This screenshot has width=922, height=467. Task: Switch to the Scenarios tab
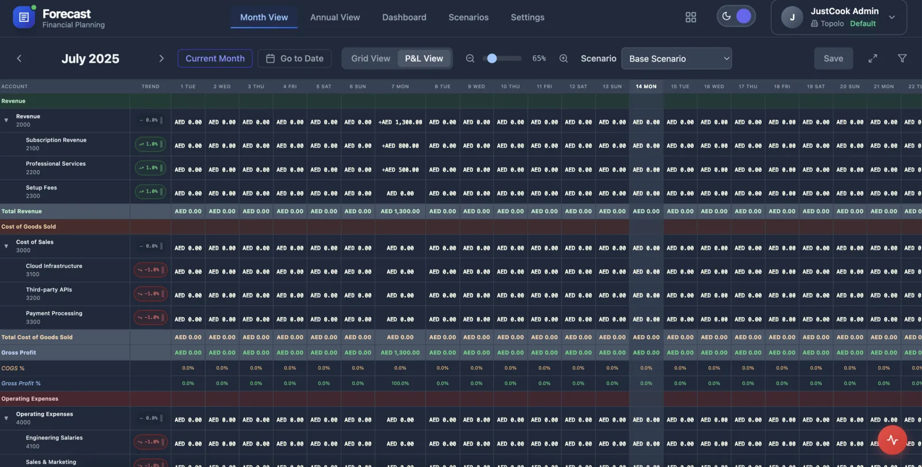468,17
